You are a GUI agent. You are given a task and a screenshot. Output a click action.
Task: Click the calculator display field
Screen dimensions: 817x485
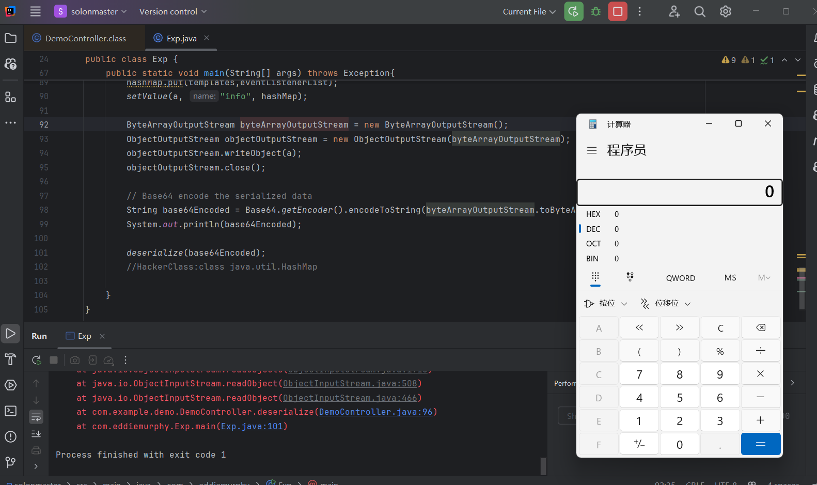click(680, 192)
